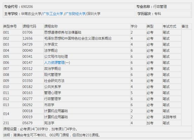Screen dimensions: 194x140
Task: Open the 广东财经大学 link
Action: [75, 14]
